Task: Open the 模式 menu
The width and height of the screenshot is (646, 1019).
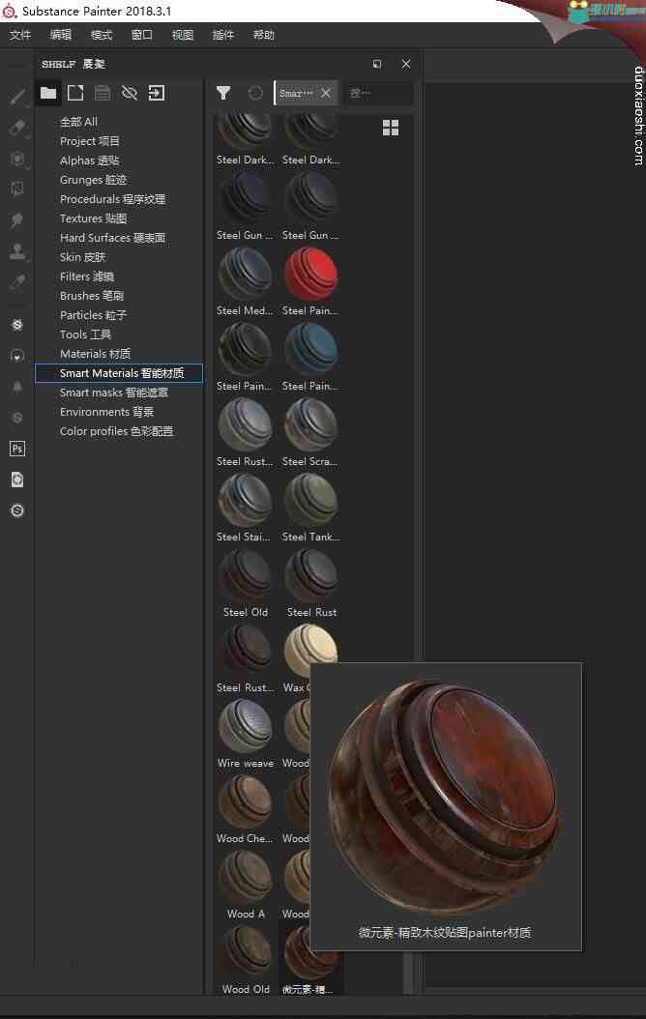Action: (102, 35)
